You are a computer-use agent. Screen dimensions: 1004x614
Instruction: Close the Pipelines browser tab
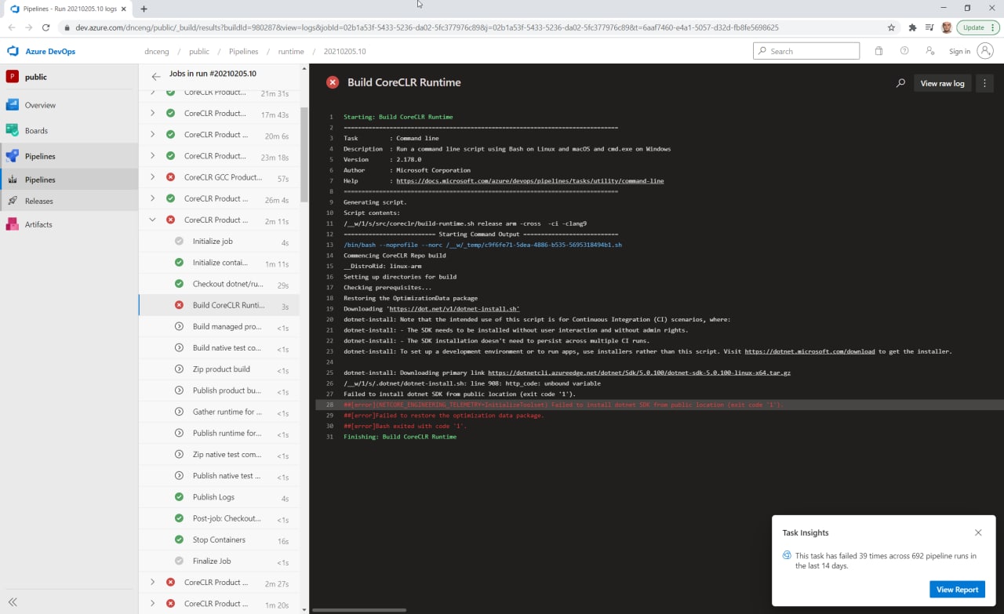point(123,9)
